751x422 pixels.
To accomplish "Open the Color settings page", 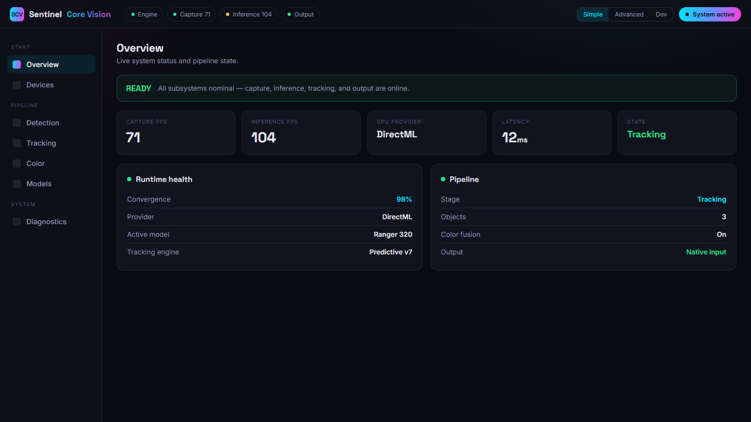I will click(x=51, y=163).
